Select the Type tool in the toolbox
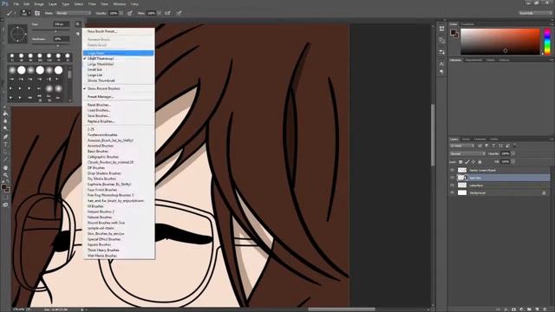 click(x=5, y=144)
